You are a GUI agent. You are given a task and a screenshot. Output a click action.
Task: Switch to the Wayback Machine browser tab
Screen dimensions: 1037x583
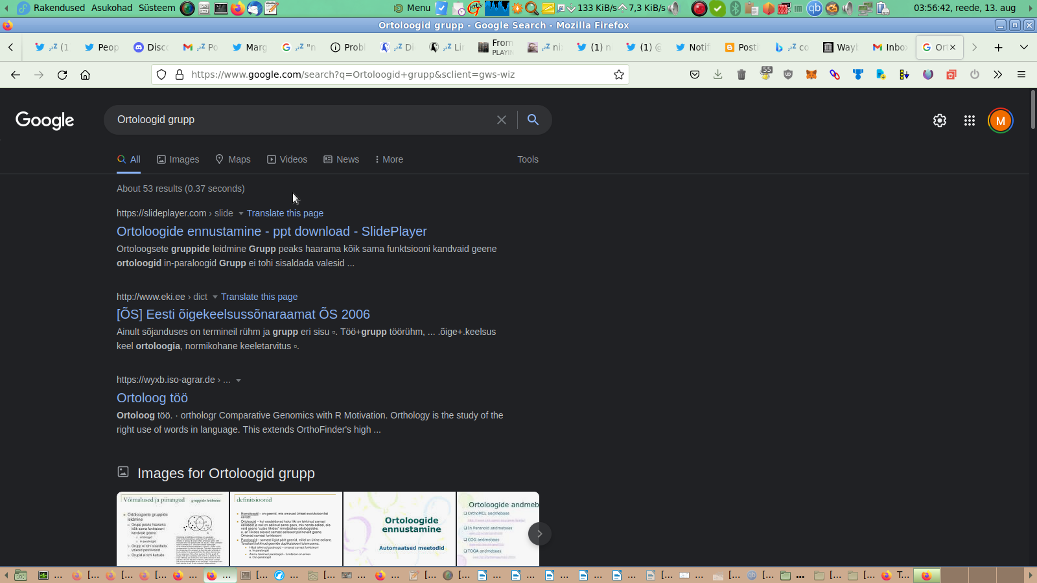pos(841,47)
